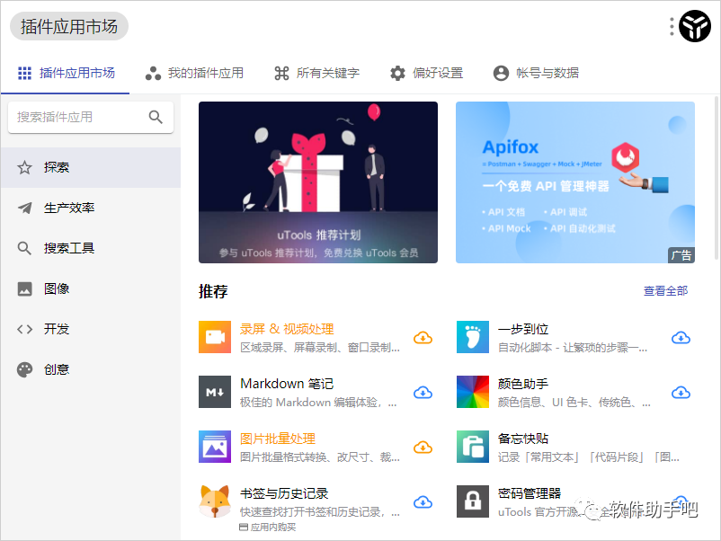Open the three-dot more options menu
This screenshot has height=541, width=721.
click(672, 26)
